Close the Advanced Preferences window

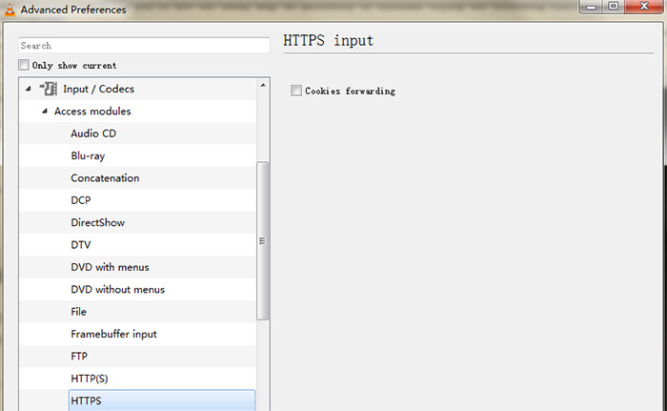(x=643, y=7)
